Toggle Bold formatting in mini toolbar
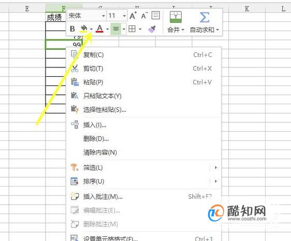This screenshot has width=291, height=241. tap(72, 29)
